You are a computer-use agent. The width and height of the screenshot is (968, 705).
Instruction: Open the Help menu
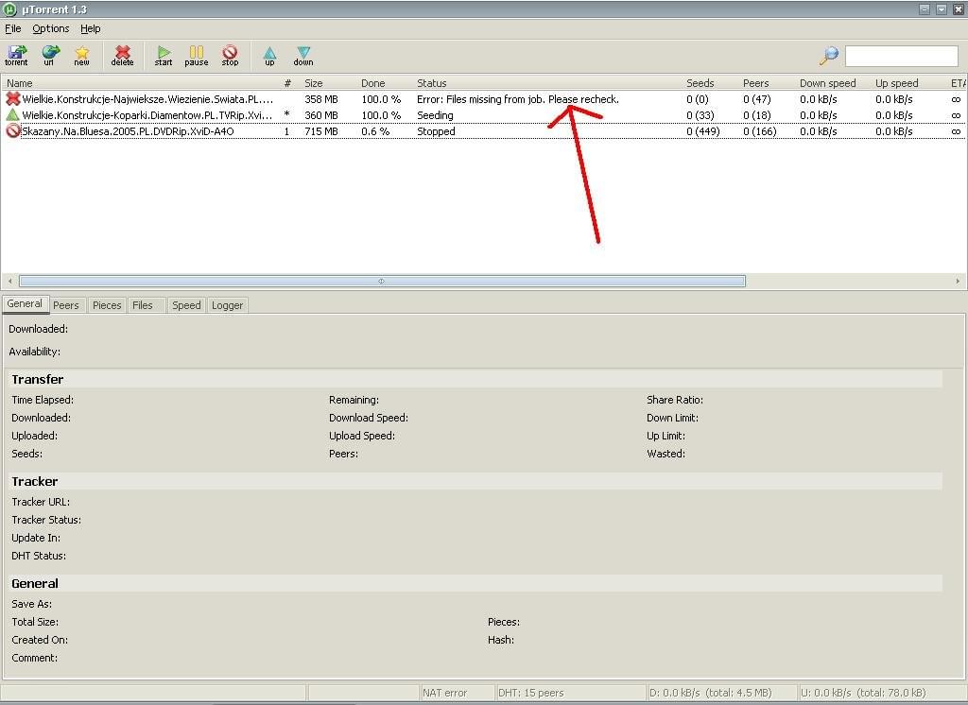90,28
